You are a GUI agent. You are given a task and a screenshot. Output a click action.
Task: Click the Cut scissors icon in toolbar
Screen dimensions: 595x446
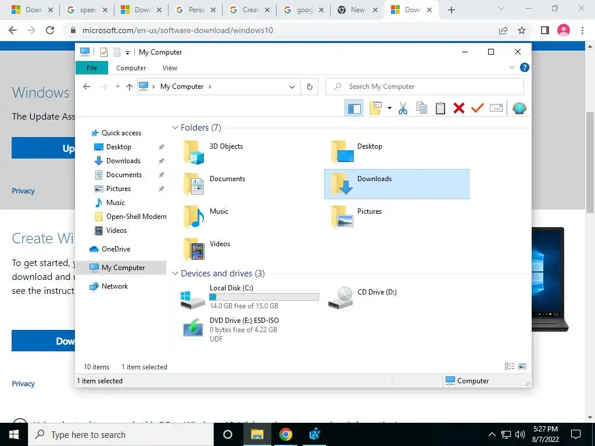pyautogui.click(x=403, y=109)
